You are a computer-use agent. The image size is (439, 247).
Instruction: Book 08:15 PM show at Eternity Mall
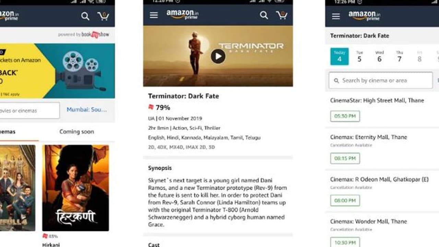tap(345, 158)
